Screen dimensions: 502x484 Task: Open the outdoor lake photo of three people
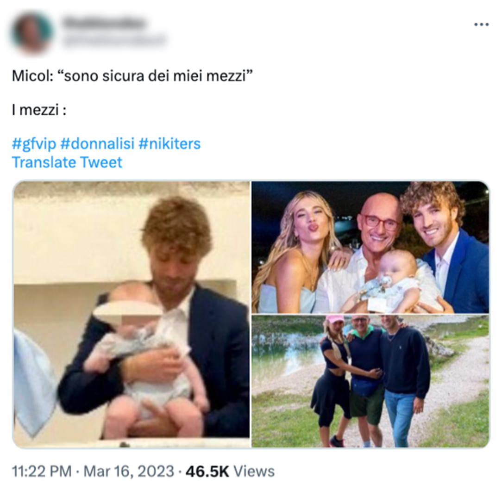point(370,381)
